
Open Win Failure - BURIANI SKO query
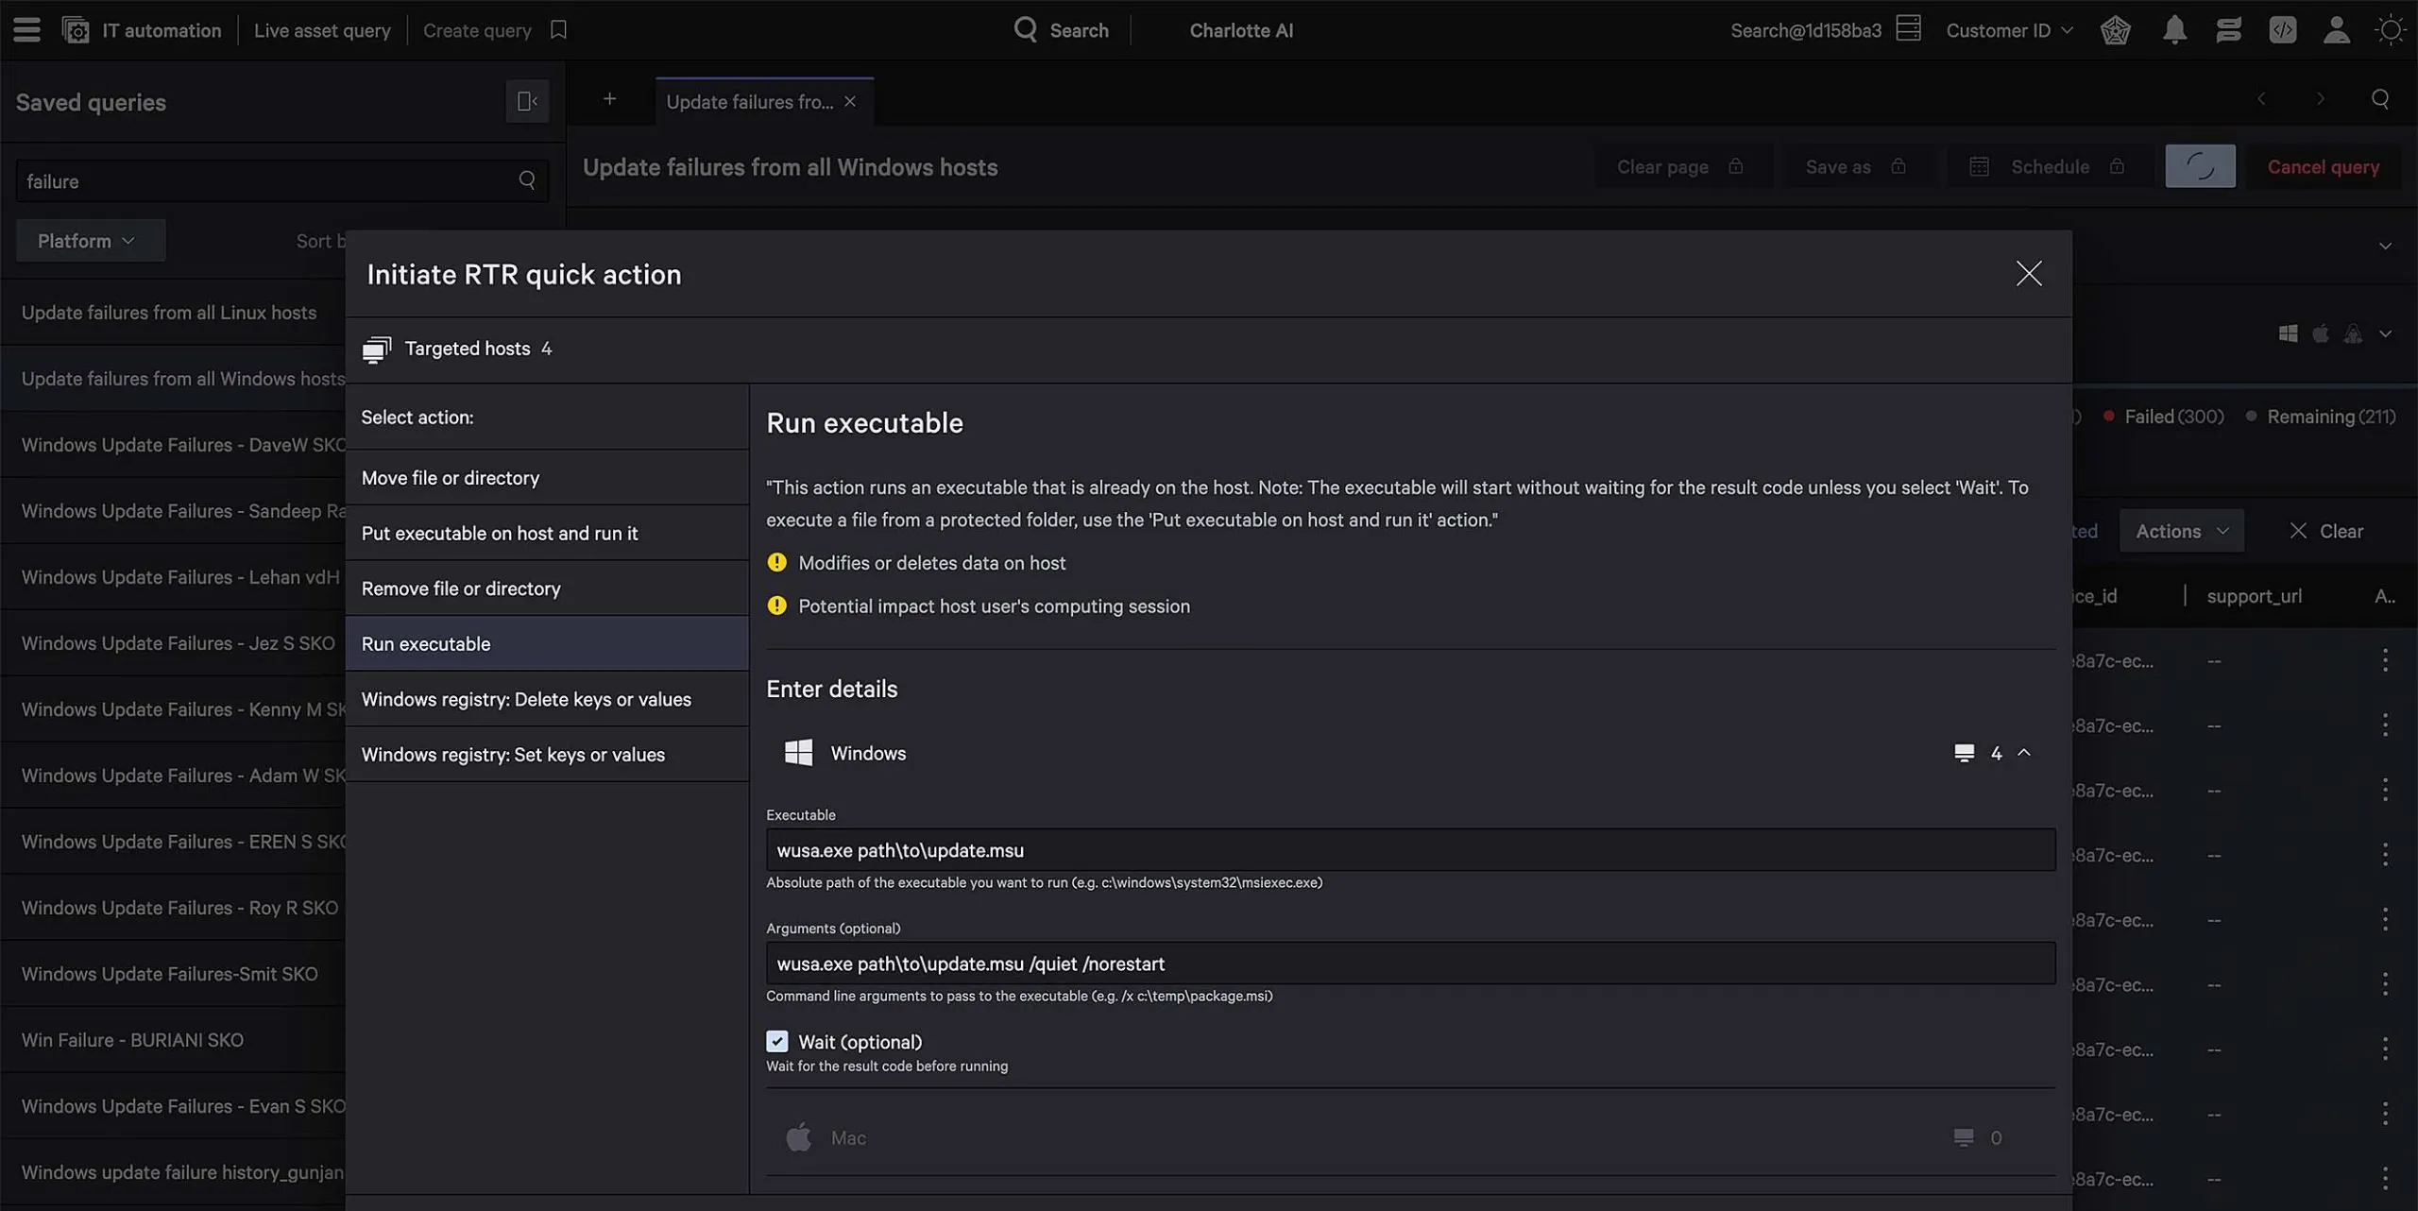(x=132, y=1039)
